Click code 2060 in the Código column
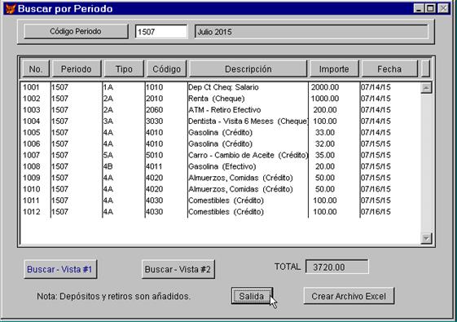The image size is (457, 322). click(155, 110)
